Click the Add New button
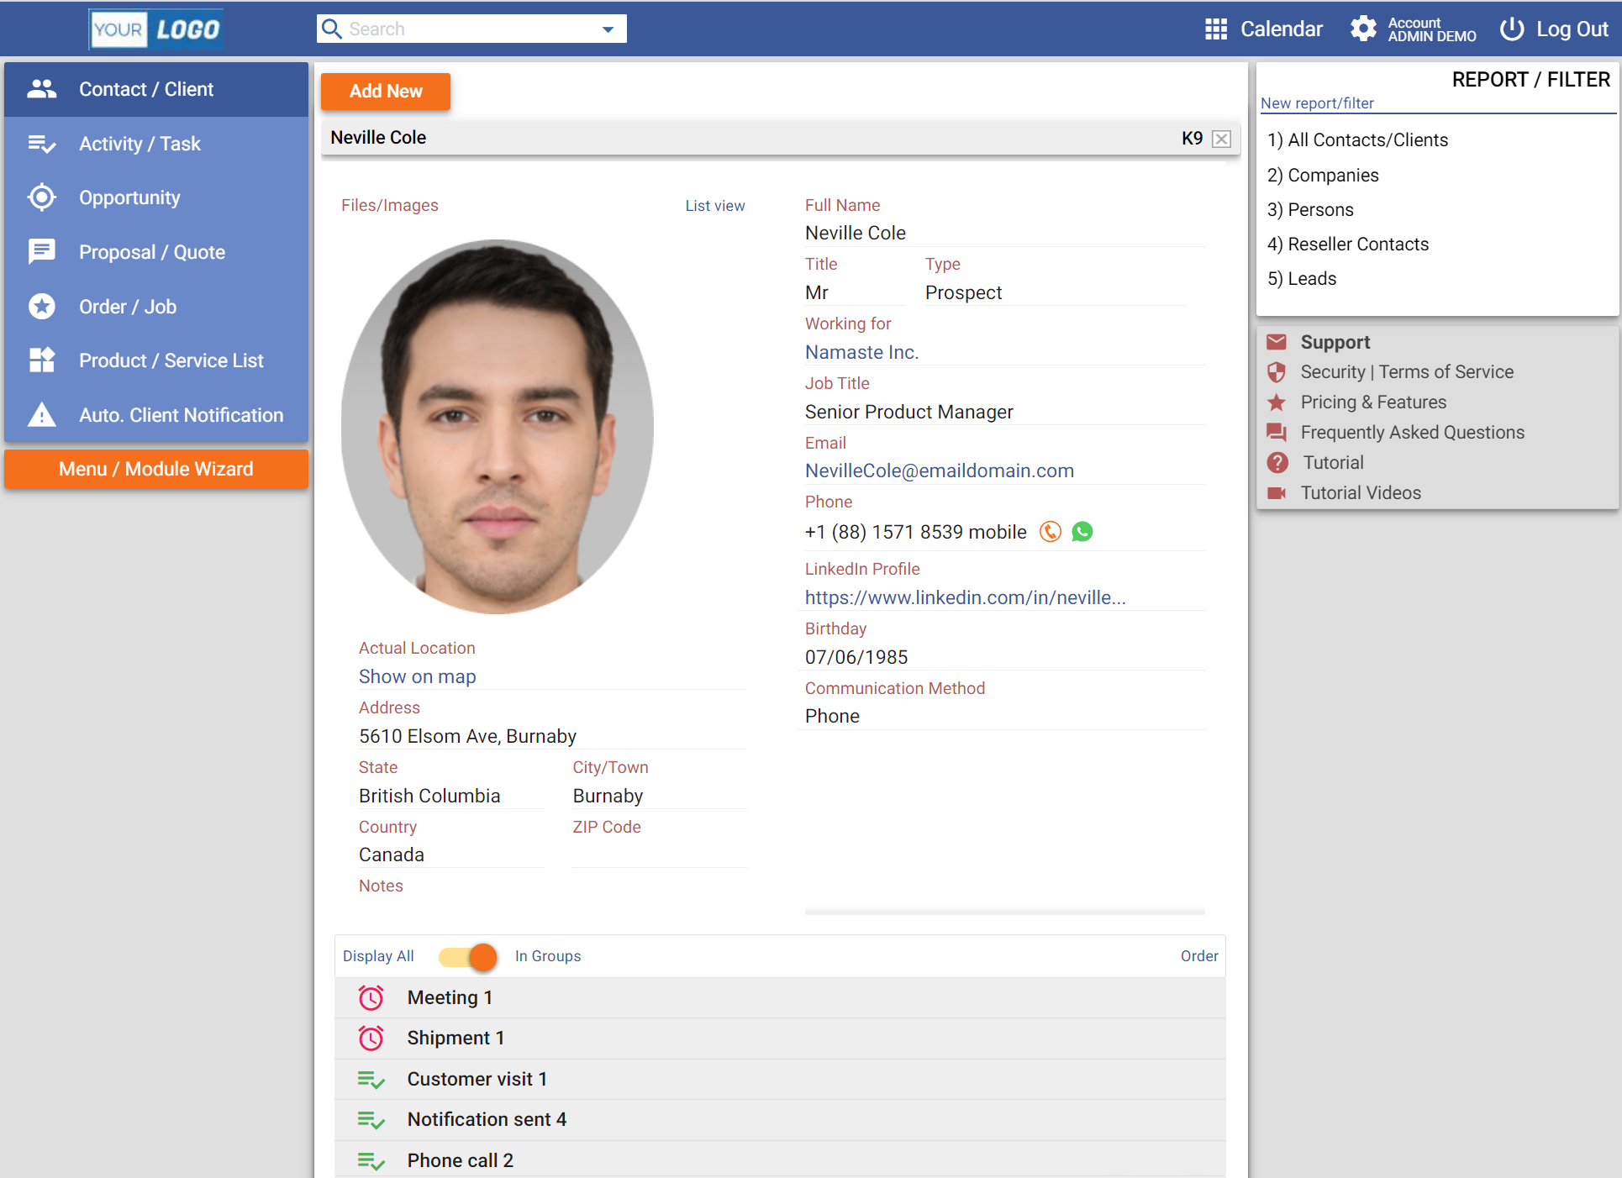The width and height of the screenshot is (1622, 1178). point(385,91)
